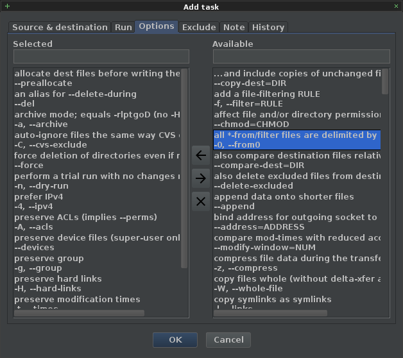Image resolution: width=403 pixels, height=358 pixels.
Task: Select 'prefer IPv4' option
Action: click(x=97, y=201)
